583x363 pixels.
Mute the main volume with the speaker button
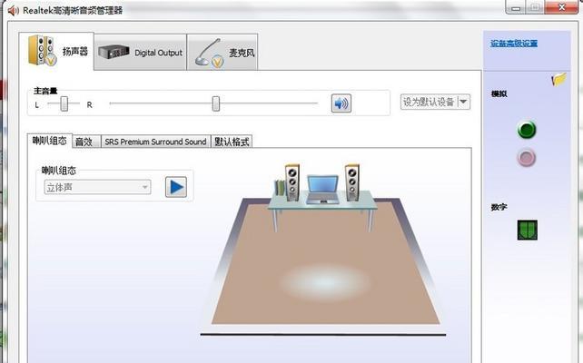click(x=341, y=103)
